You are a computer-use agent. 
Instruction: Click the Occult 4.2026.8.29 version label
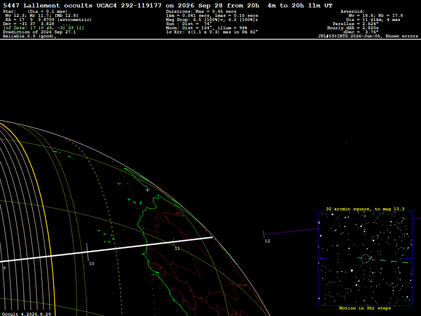[x=26, y=314]
